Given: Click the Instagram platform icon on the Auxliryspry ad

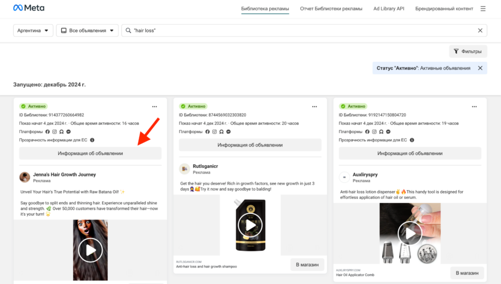Looking at the screenshot, I should pos(374,131).
